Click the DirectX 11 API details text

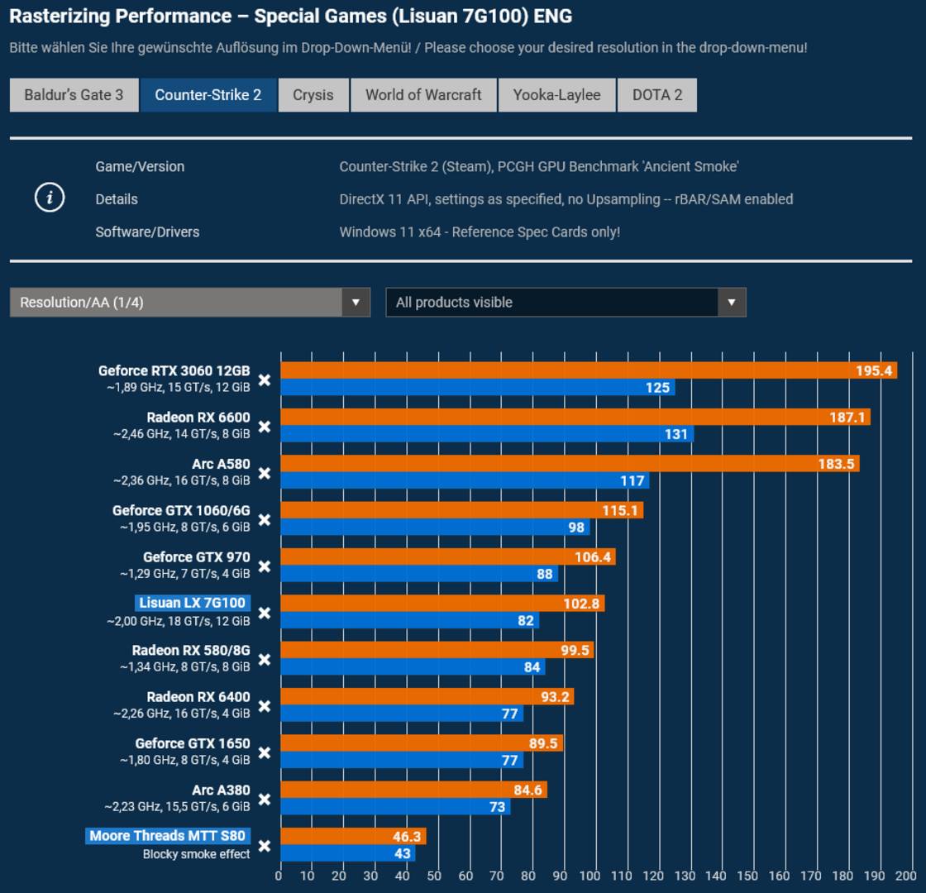566,199
